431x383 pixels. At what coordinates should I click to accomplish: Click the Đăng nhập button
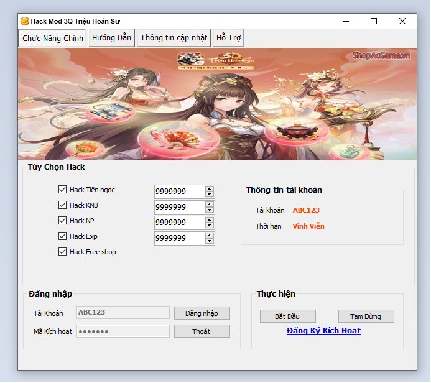click(x=202, y=313)
